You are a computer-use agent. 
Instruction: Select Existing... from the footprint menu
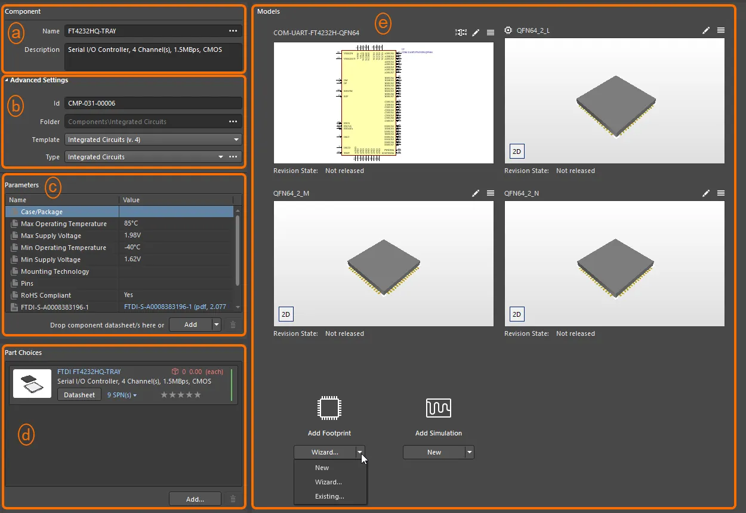tap(329, 496)
